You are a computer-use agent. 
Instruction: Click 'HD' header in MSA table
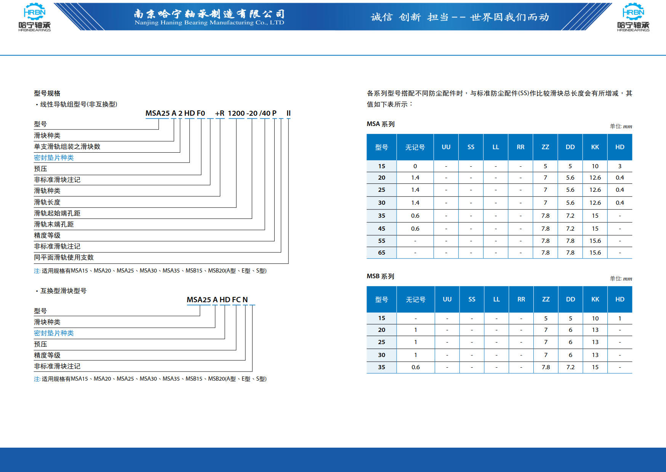(x=620, y=147)
